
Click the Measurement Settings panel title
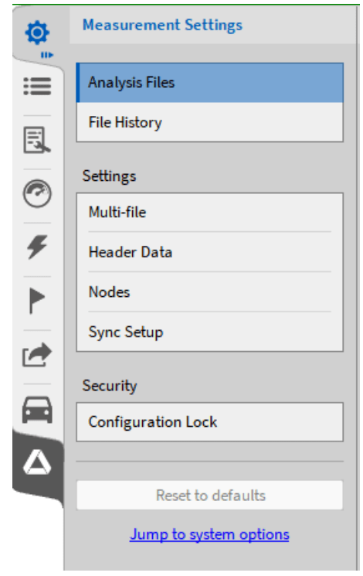pos(162,25)
